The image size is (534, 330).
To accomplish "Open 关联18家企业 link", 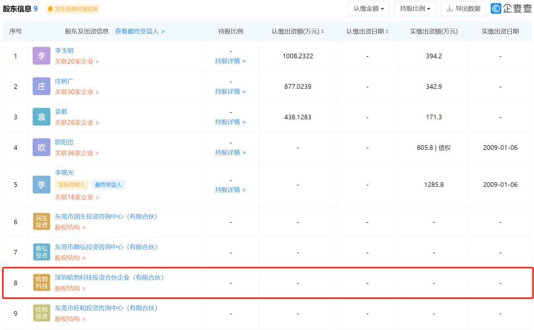I will pyautogui.click(x=77, y=197).
